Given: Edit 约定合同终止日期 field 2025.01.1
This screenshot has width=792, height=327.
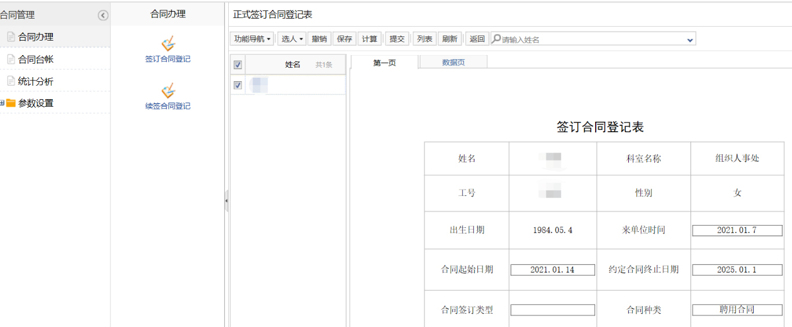Looking at the screenshot, I should pos(737,270).
